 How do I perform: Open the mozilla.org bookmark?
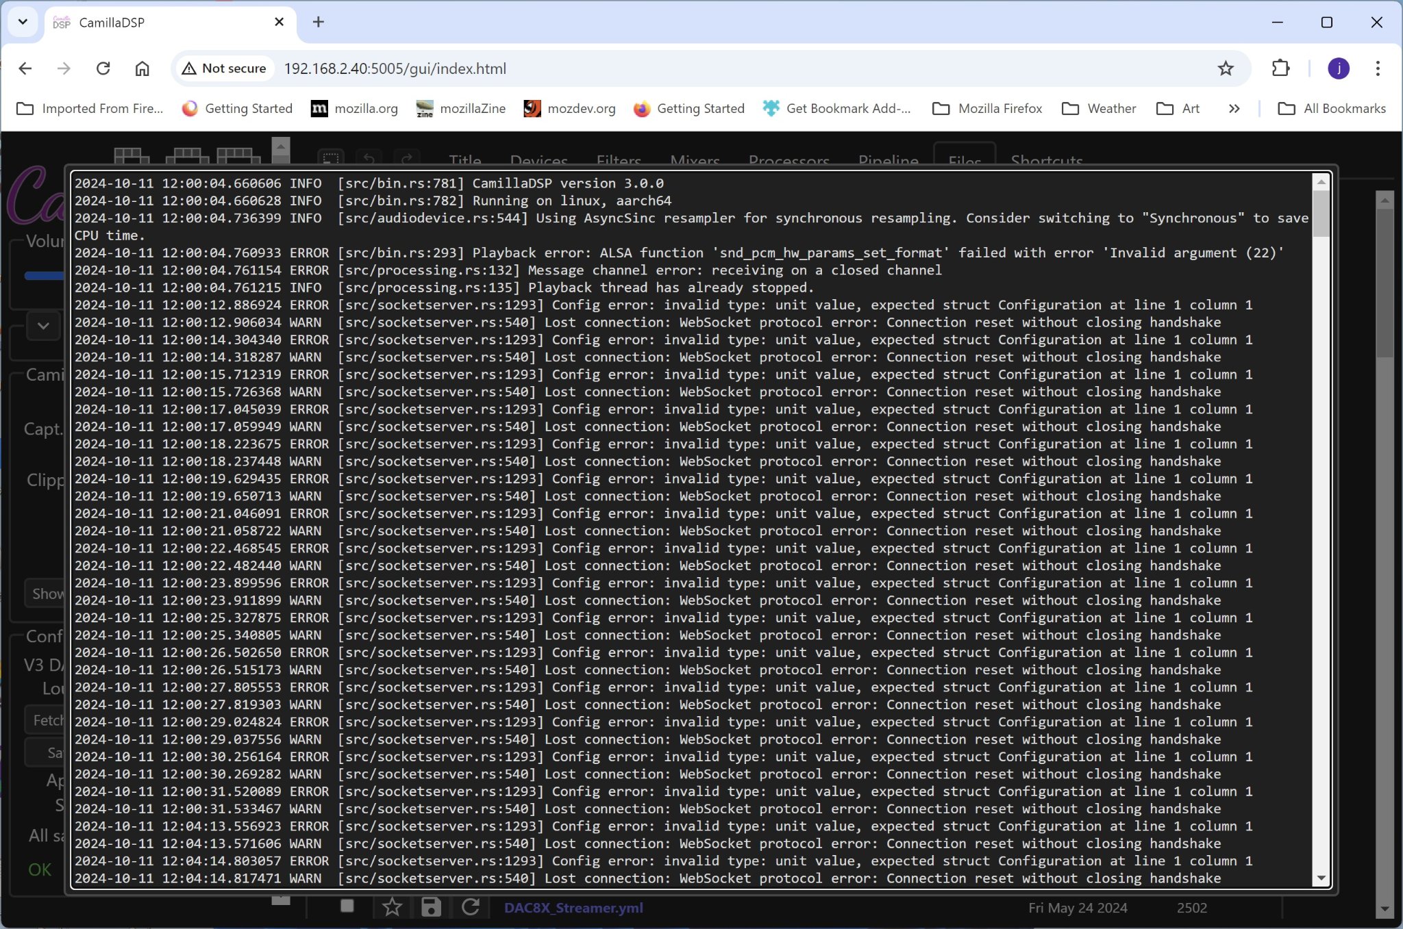354,108
